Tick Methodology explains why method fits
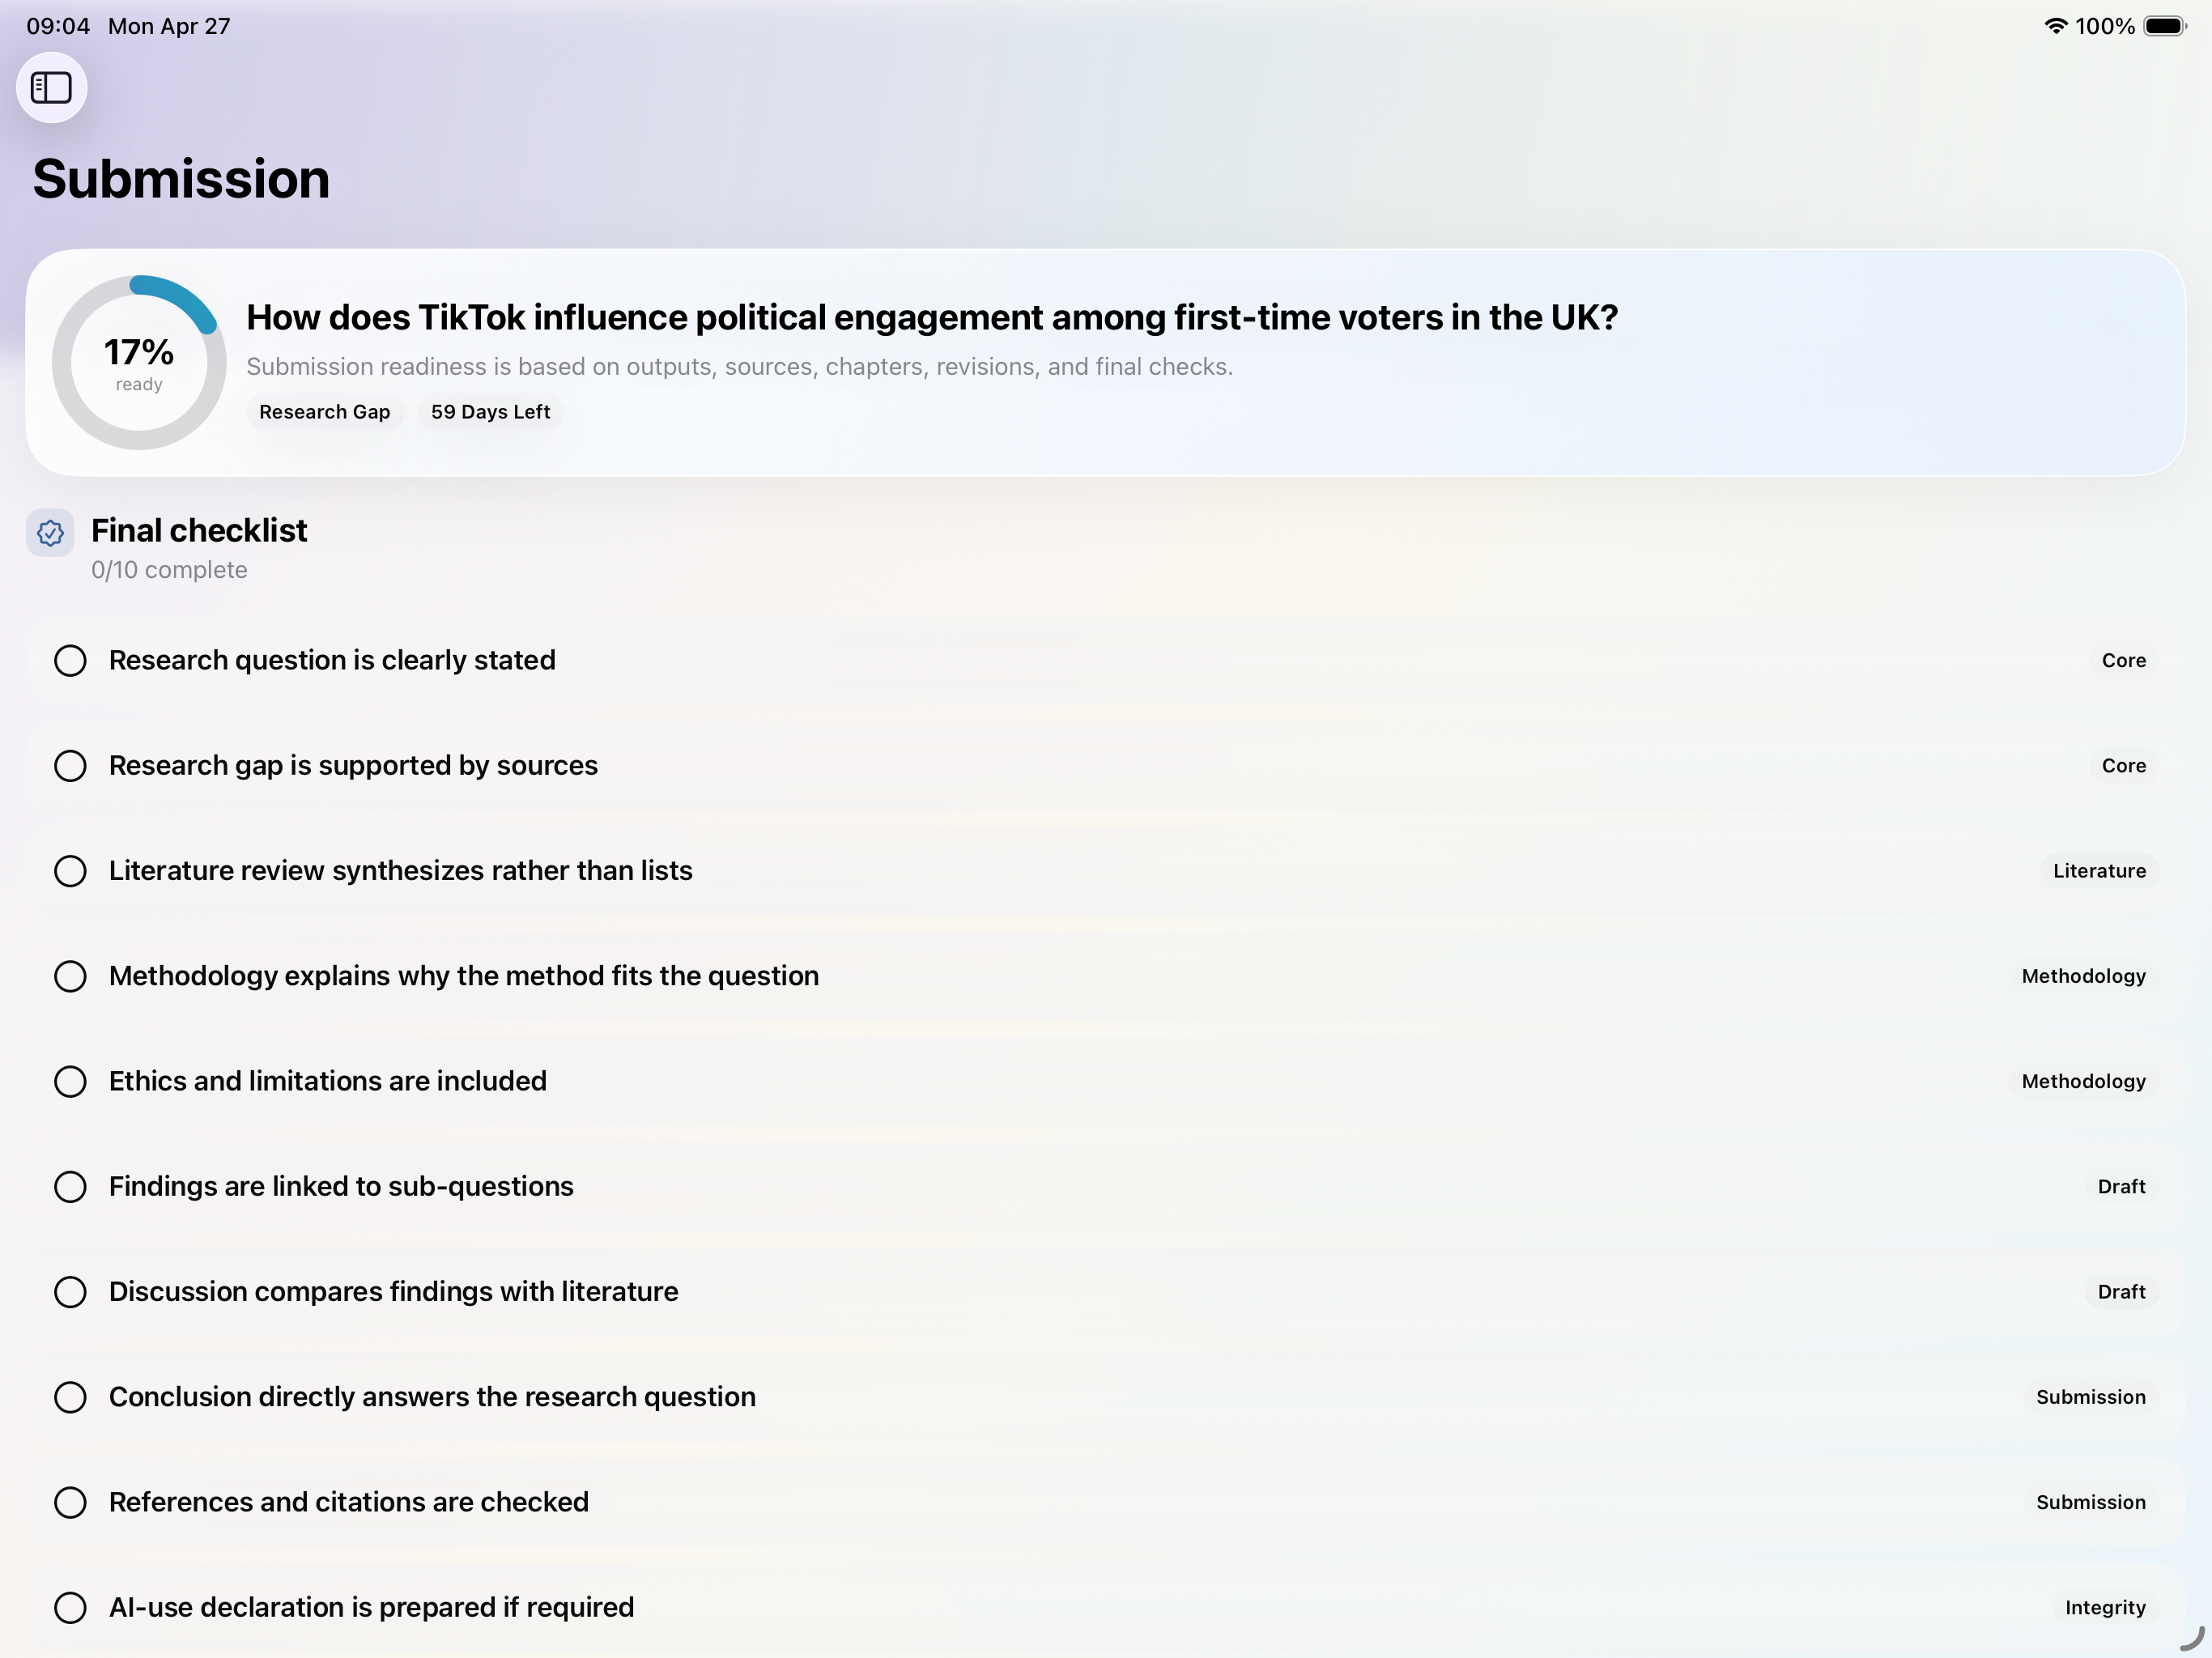Viewport: 2212px width, 1658px height. (x=70, y=976)
